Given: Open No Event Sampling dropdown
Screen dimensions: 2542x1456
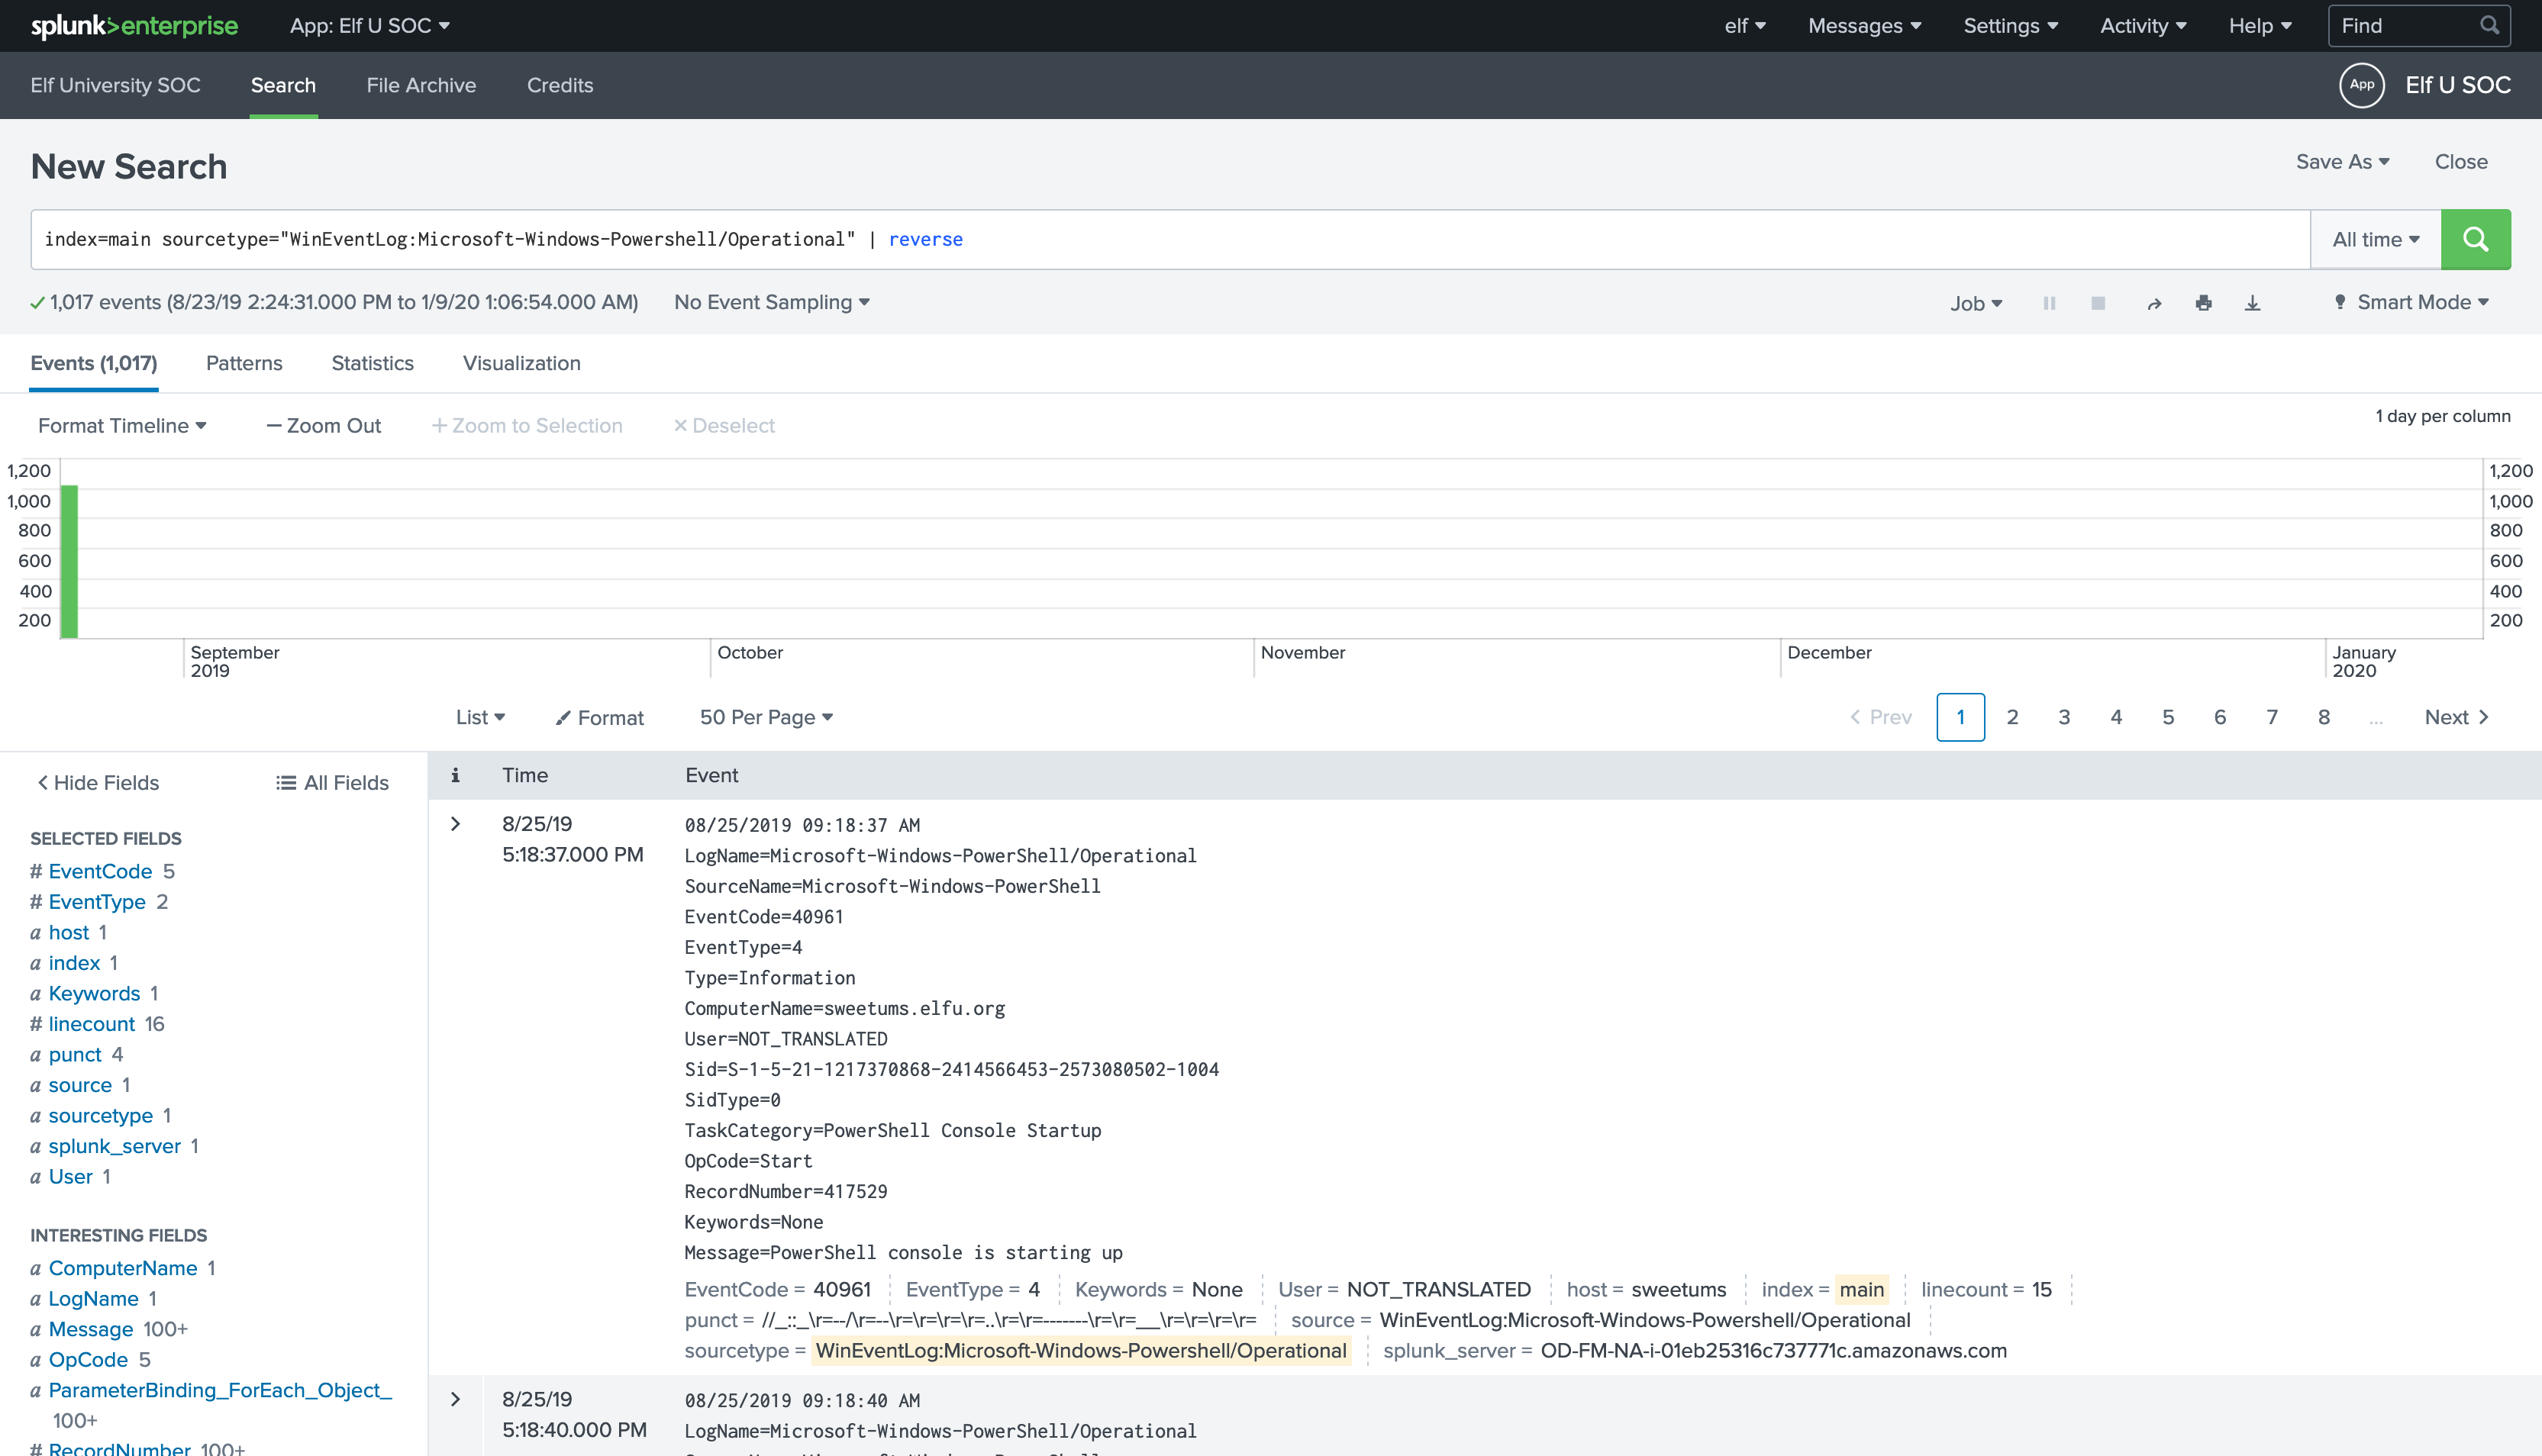Looking at the screenshot, I should [x=771, y=303].
